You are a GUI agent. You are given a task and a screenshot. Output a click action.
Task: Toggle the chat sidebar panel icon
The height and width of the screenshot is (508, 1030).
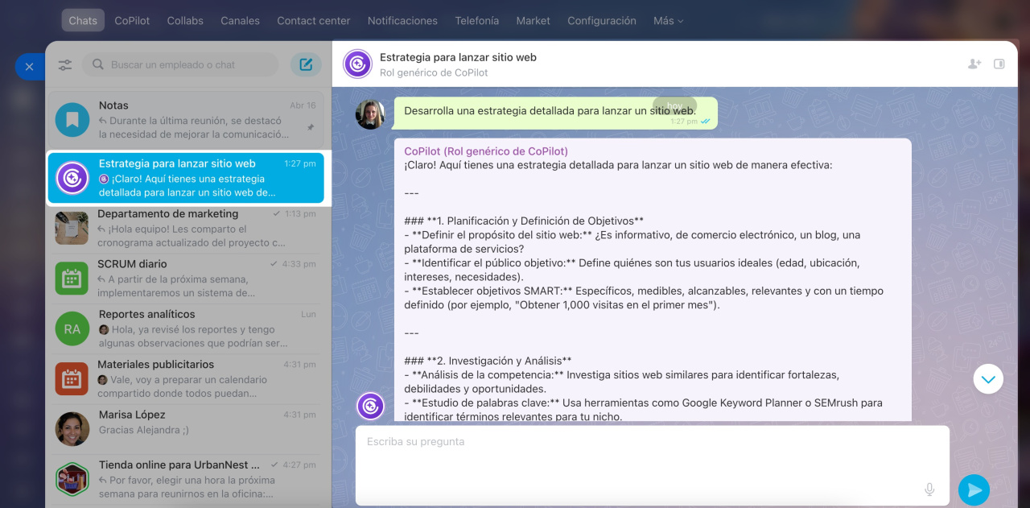click(999, 64)
